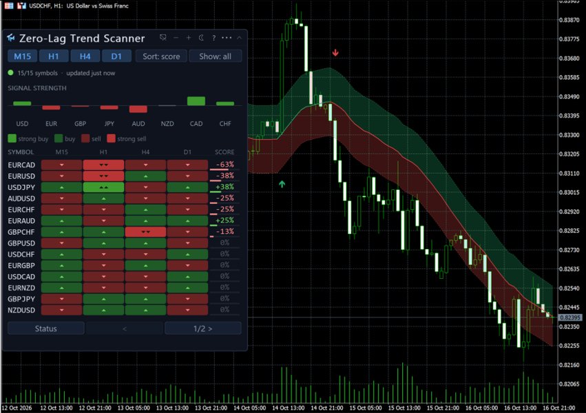The height and width of the screenshot is (413, 586).
Task: Click the buy legend swatch
Action: (x=59, y=138)
